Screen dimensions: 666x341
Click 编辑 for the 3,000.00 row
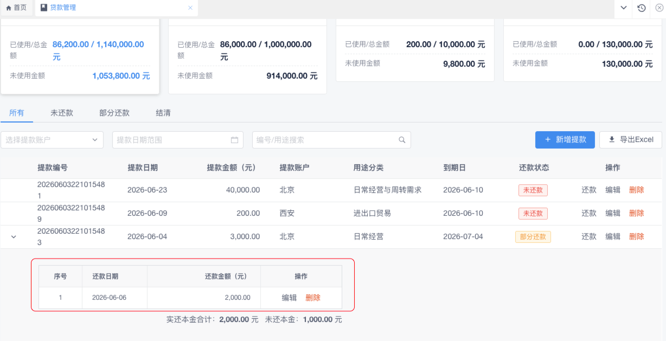point(613,236)
